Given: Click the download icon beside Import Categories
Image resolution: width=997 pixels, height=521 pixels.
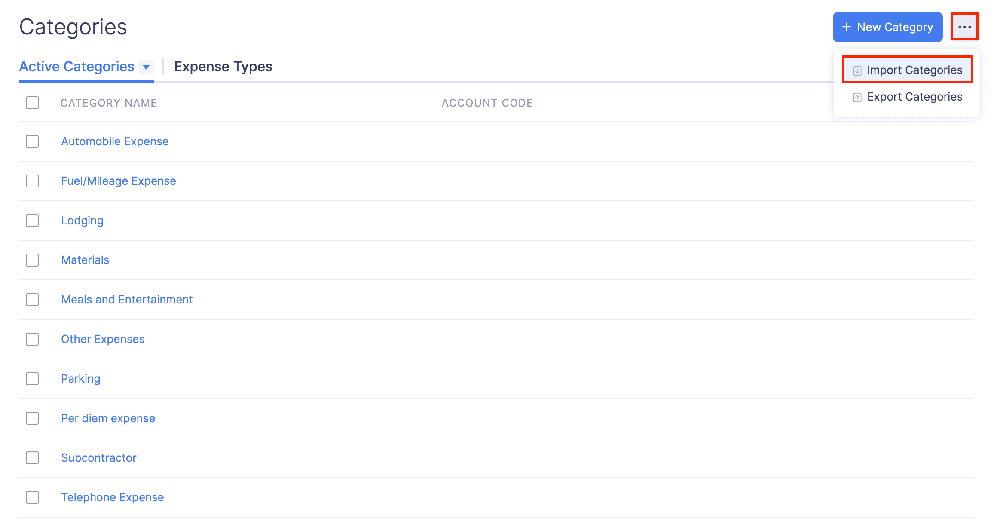Looking at the screenshot, I should pos(857,70).
